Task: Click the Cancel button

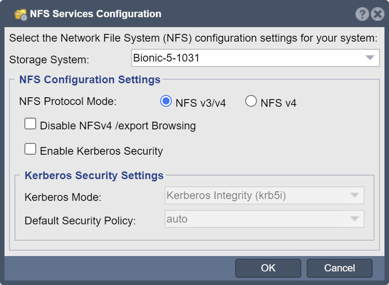Action: coord(339,268)
